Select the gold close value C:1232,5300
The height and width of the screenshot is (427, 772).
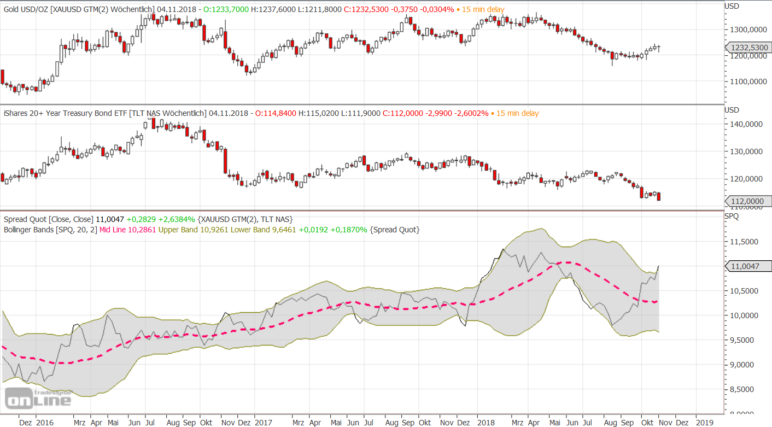(x=367, y=9)
